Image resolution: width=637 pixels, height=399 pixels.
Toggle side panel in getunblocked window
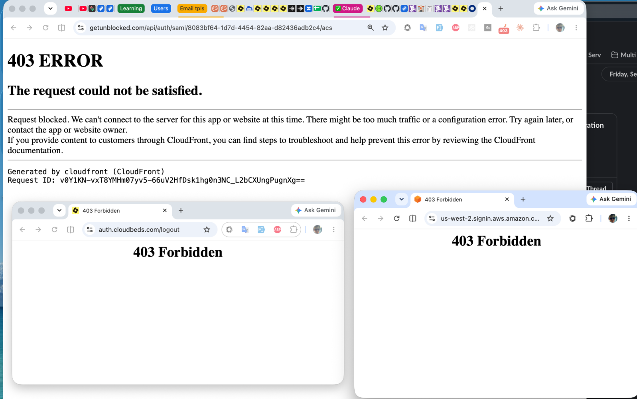click(61, 28)
